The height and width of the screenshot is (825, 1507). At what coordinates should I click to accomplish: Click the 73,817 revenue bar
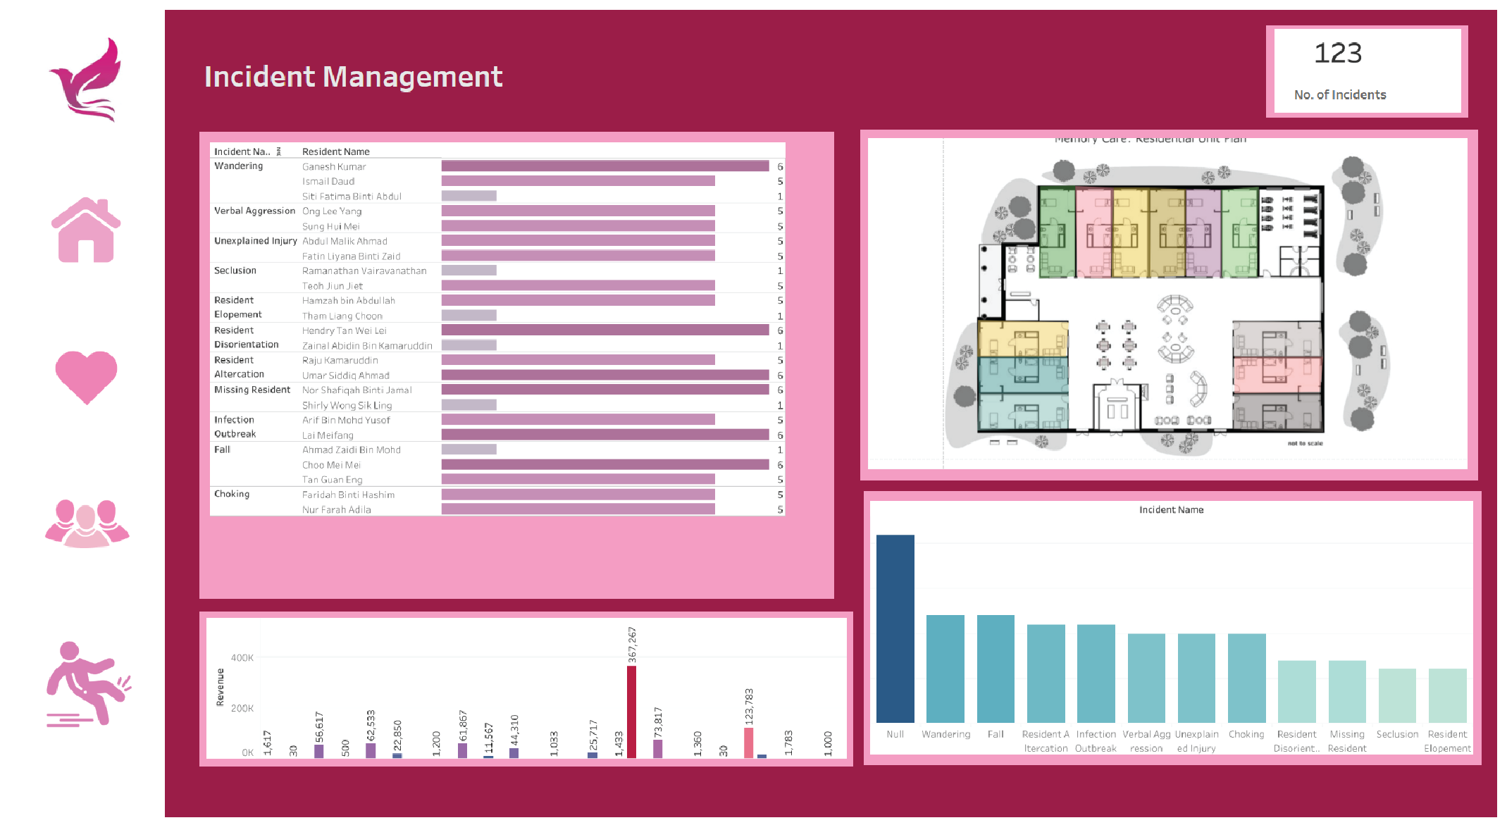pyautogui.click(x=657, y=749)
